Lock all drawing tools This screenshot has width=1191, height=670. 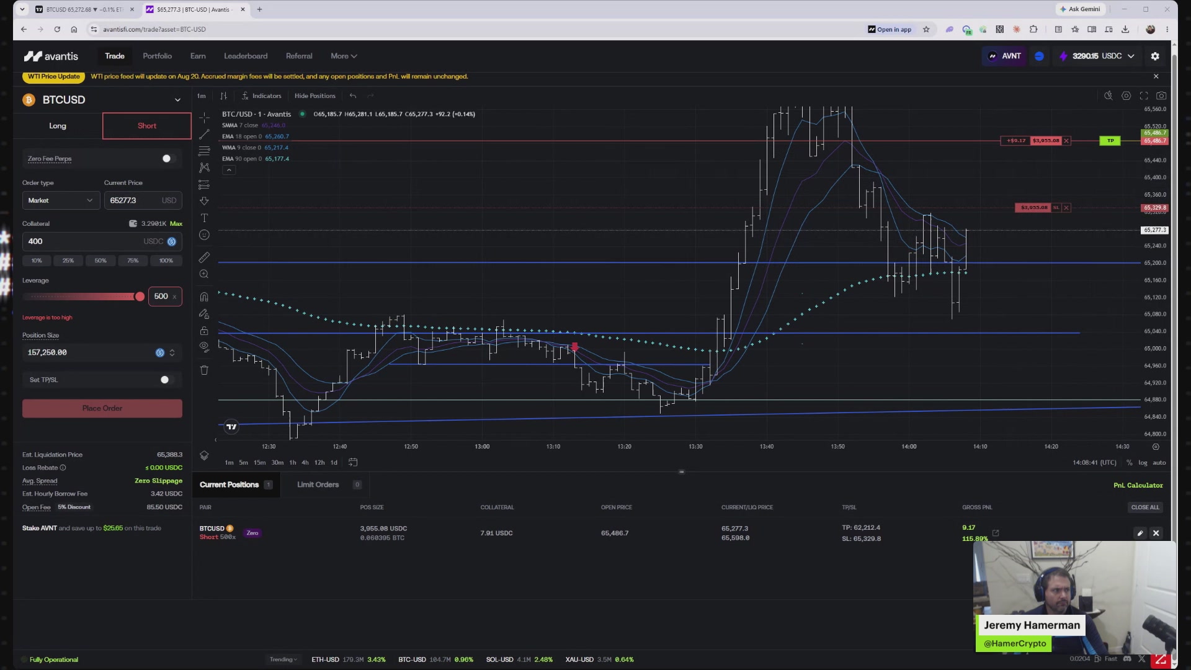coord(204,331)
